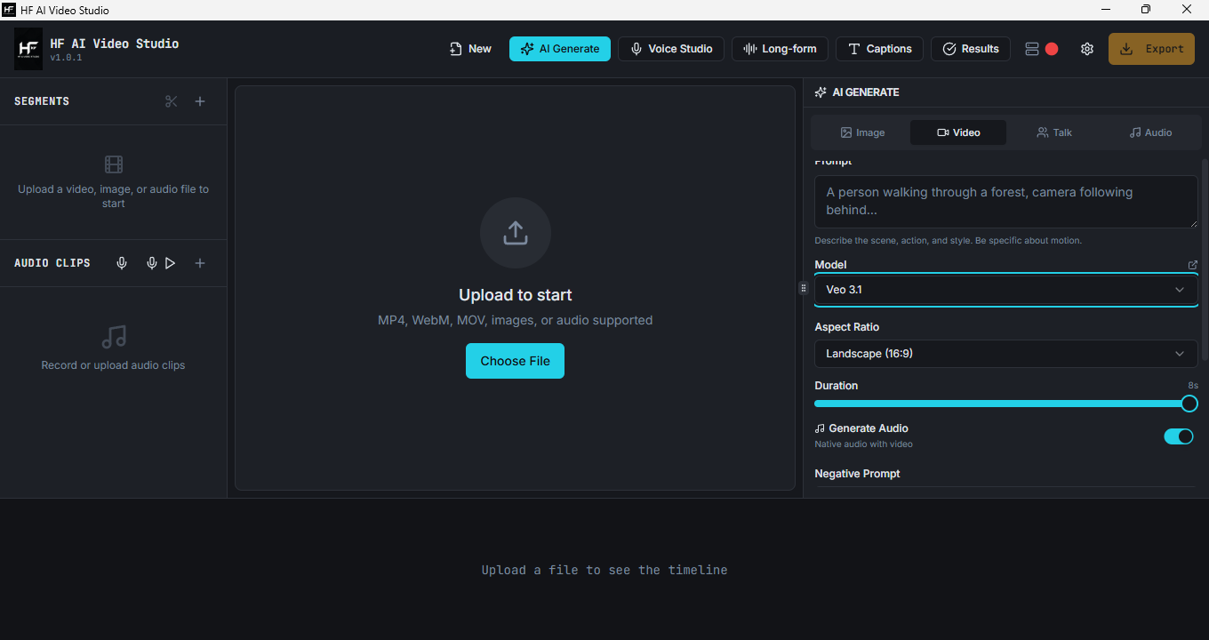Click the 'Upload to start' heading
Image resolution: width=1209 pixels, height=640 pixels.
point(516,295)
